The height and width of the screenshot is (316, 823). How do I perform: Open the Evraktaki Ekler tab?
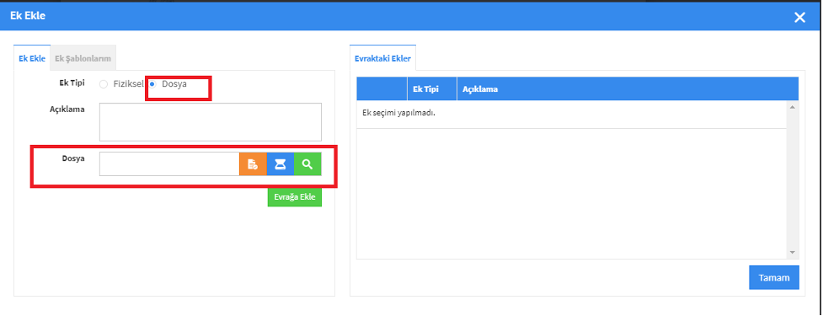[382, 58]
